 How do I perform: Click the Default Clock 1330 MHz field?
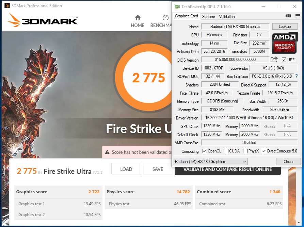(x=211, y=134)
